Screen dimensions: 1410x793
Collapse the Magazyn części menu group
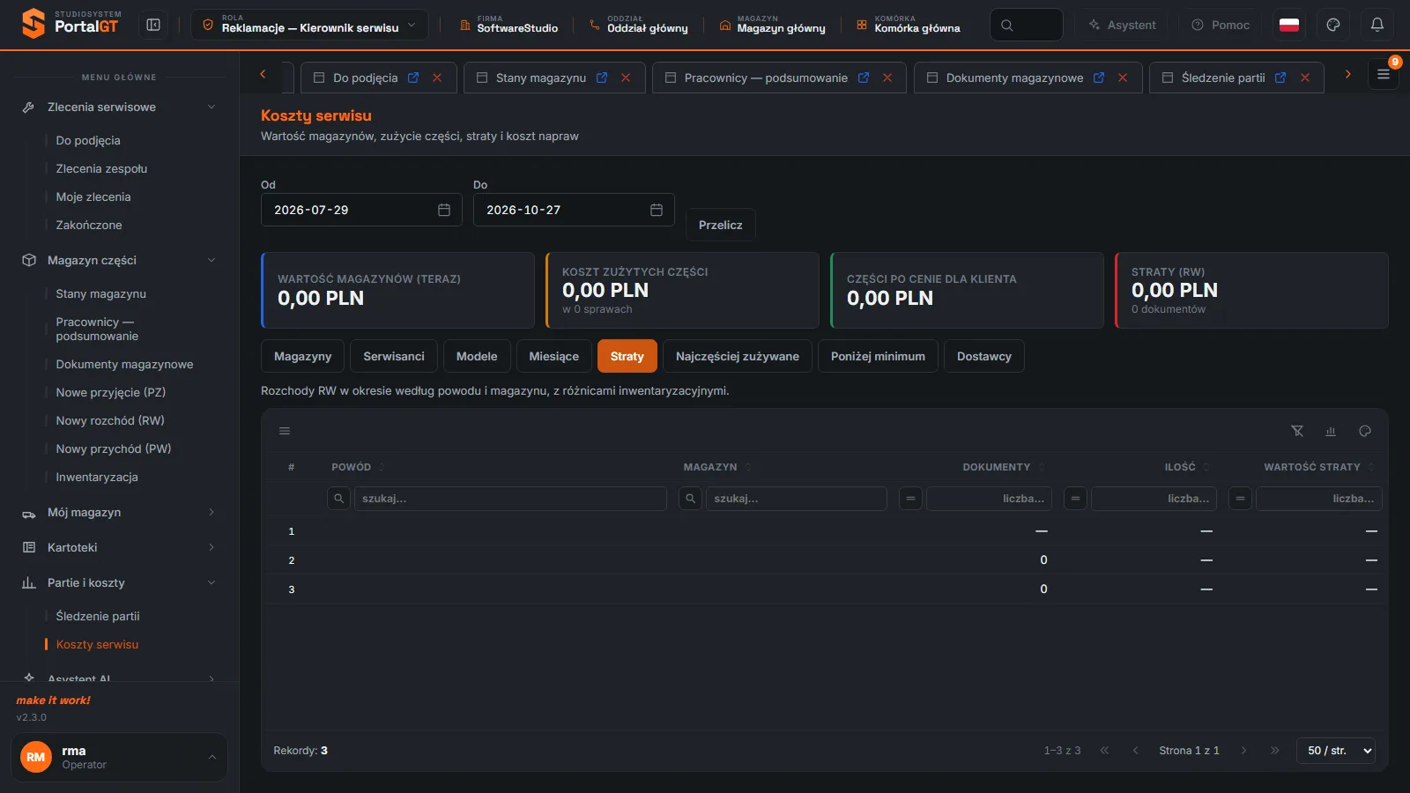pos(119,260)
